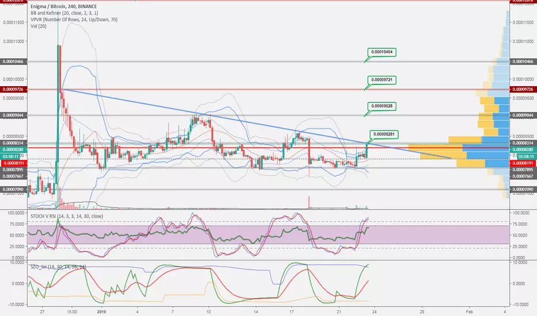The width and height of the screenshot is (537, 316).
Task: Click the 0.00010466 label on right axis
Action: pos(523,61)
